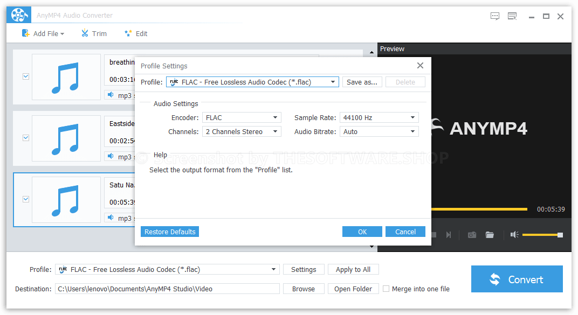Open the feedback chat bubble icon
The width and height of the screenshot is (578, 315).
coord(494,16)
